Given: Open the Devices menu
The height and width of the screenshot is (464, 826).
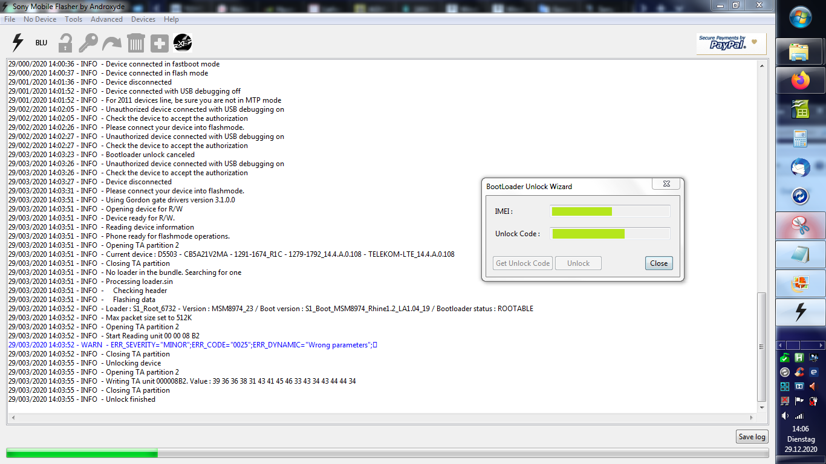Looking at the screenshot, I should (x=143, y=19).
